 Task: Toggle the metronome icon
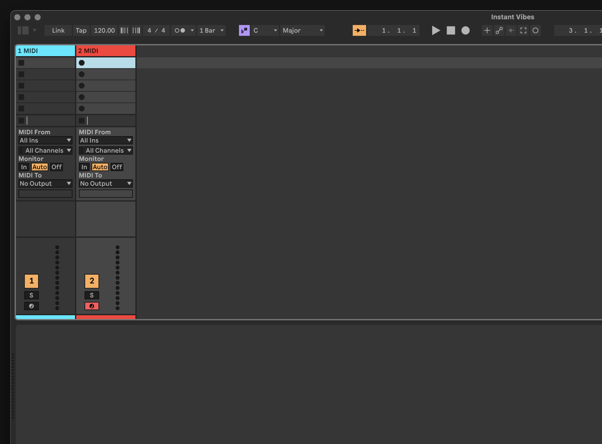coord(180,30)
